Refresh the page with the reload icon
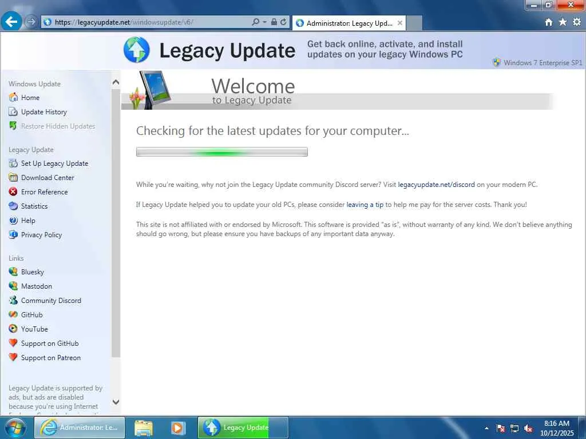586x439 pixels. pyautogui.click(x=284, y=22)
